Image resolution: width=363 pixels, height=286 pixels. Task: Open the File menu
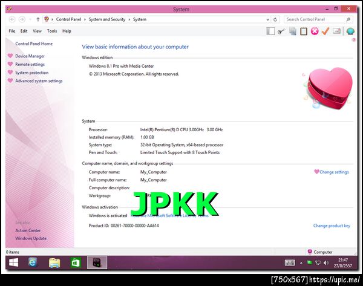point(12,31)
